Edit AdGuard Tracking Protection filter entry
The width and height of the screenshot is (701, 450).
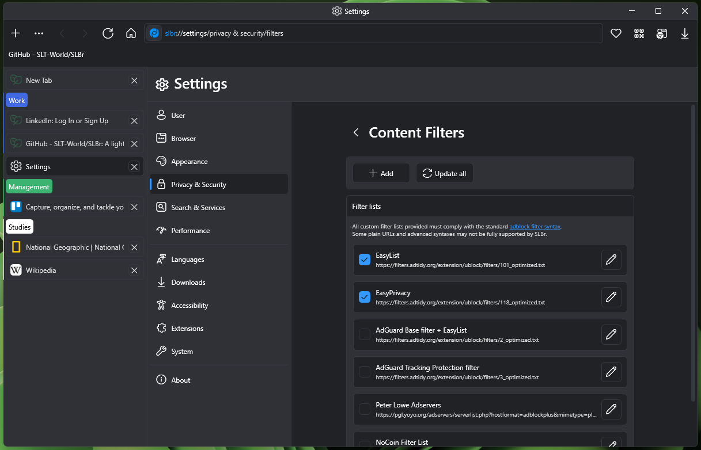[611, 372]
